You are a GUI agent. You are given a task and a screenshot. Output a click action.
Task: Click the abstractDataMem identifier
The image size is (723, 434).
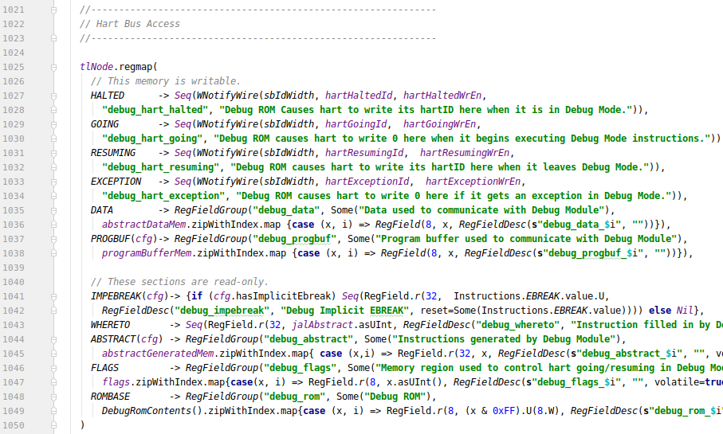point(143,225)
